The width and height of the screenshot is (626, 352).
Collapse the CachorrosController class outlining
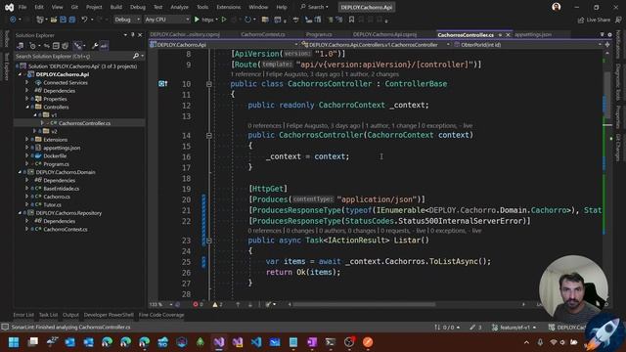(x=208, y=84)
